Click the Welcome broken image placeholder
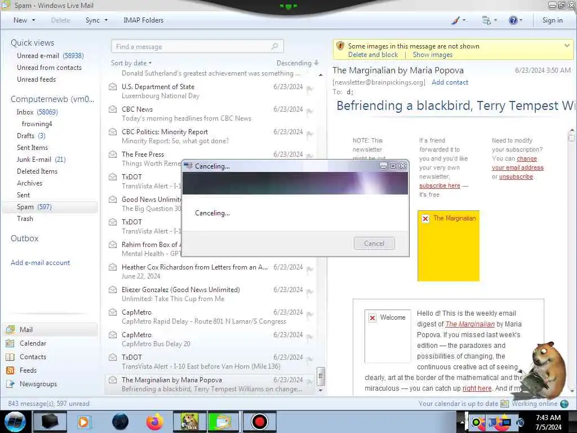 (x=388, y=336)
